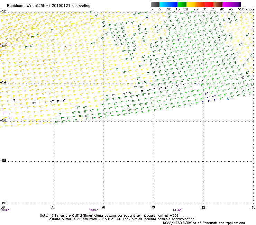
Task: Click the legend tick label 40
Action: pos(222,9)
